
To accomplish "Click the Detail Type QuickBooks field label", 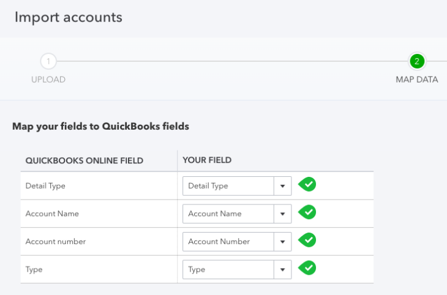I will click(45, 186).
